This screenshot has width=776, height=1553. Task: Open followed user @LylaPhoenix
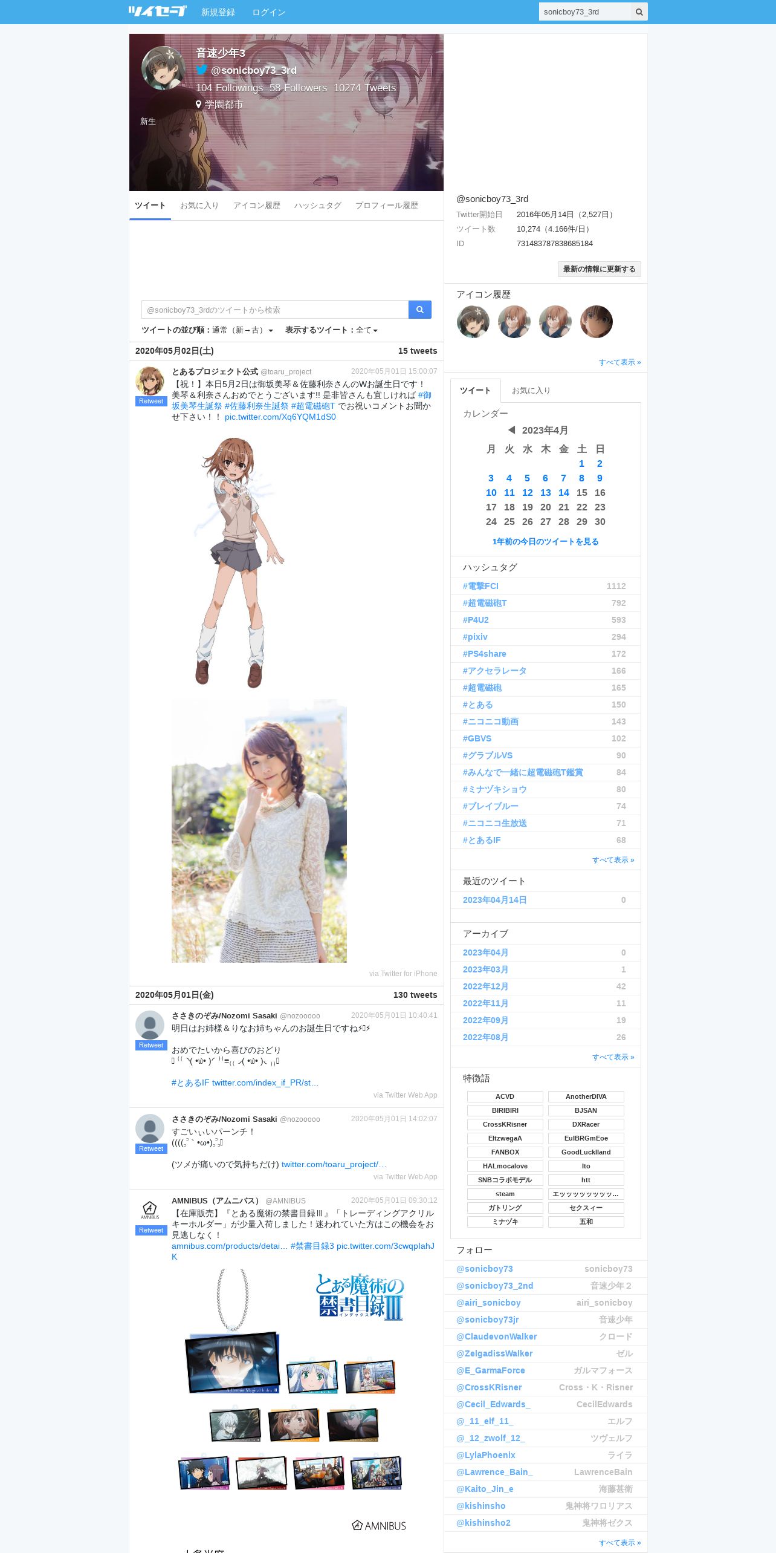coord(486,1455)
